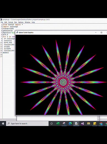Click the 'h=0.8' code line
Image resolution: width=107 pixels, height=144 pixels.
tap(6, 35)
